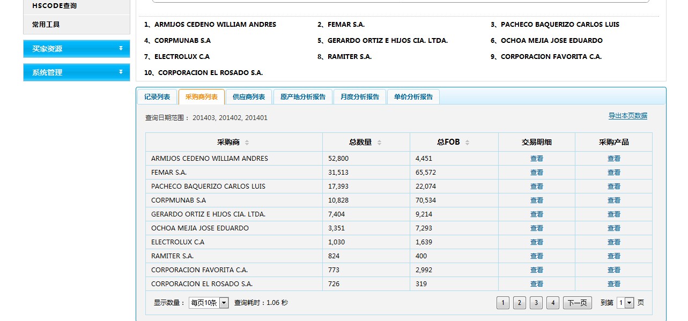The image size is (688, 321).
Task: Click top-ten entry 4、CORPMUNAB S.A
Action: pos(177,41)
